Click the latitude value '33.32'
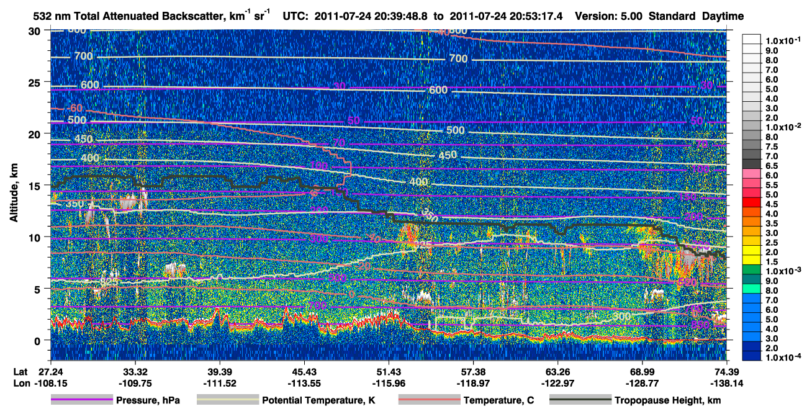Screen dimensions: 807x414 [x=135, y=371]
